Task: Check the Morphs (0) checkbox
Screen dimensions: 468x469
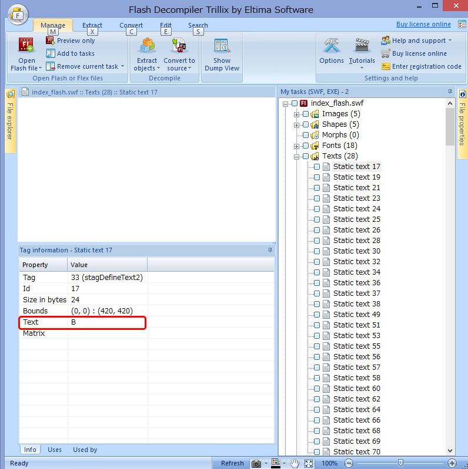Action: click(306, 135)
